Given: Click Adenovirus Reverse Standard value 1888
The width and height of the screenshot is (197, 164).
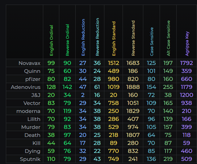Looking at the screenshot, I should click(x=133, y=87).
